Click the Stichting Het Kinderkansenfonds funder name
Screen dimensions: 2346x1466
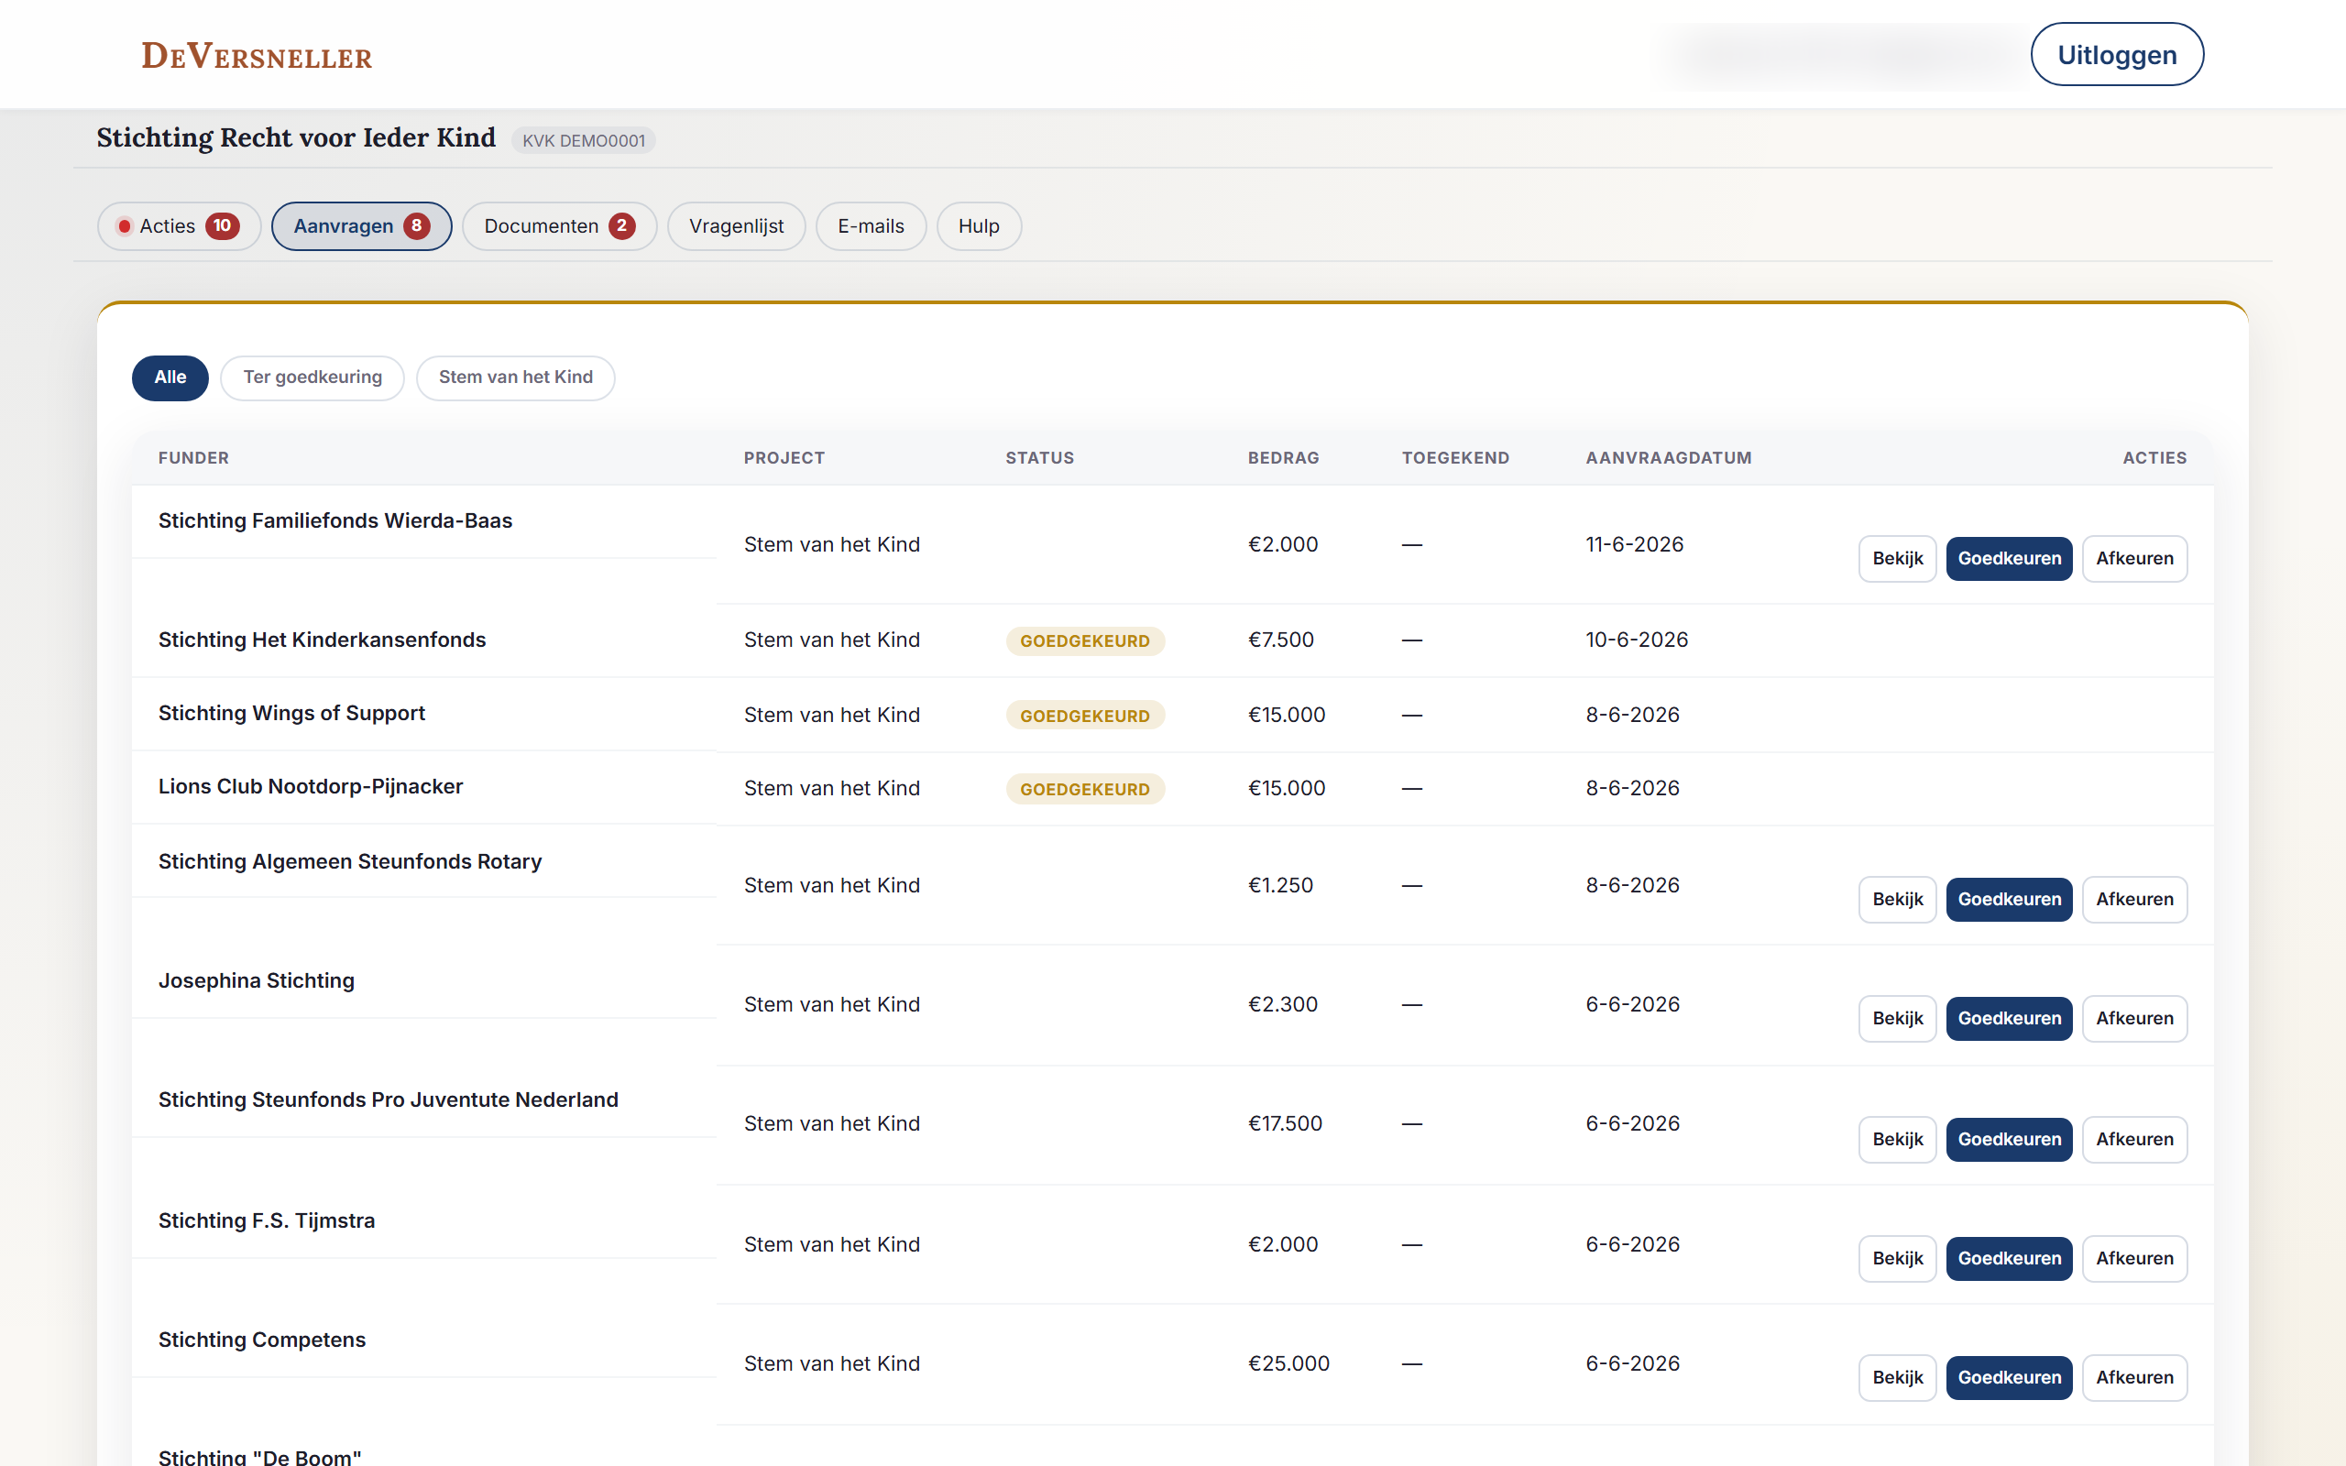coord(322,640)
